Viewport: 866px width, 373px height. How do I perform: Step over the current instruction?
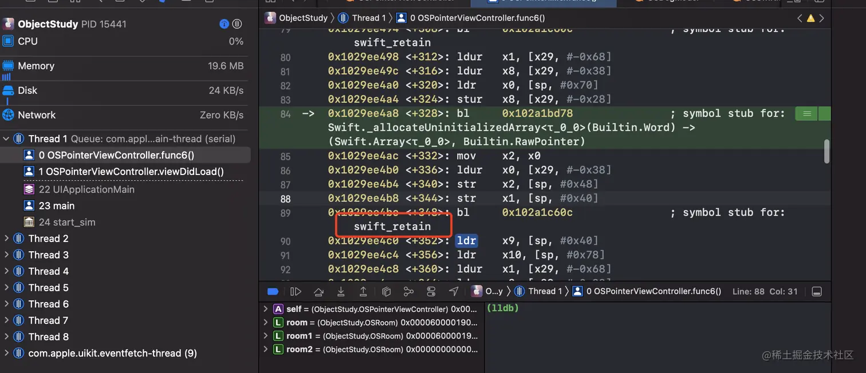pos(319,291)
